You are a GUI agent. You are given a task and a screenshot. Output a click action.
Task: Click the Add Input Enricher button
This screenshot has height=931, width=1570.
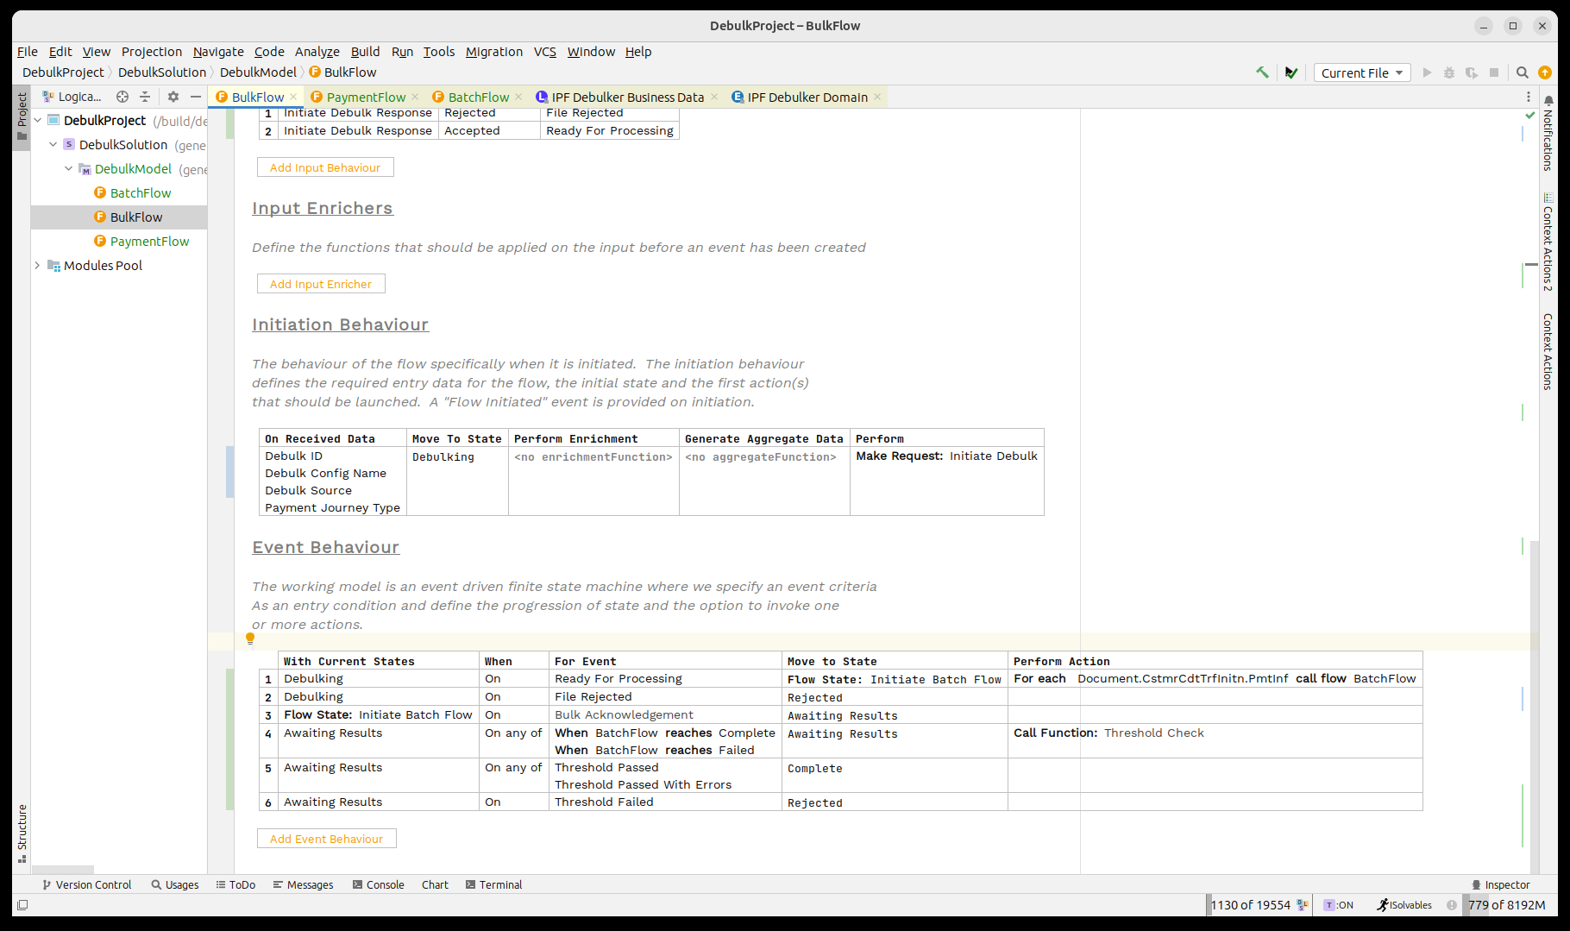(x=321, y=284)
